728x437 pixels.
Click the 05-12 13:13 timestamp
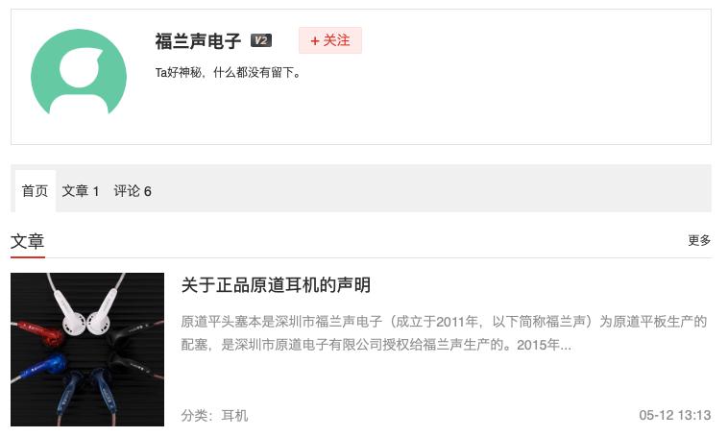point(674,415)
